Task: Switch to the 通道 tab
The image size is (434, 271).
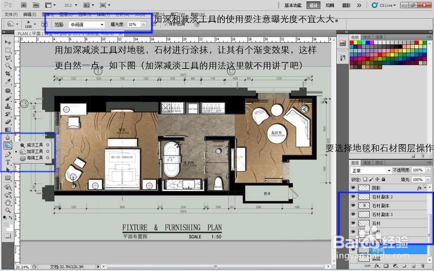Action: point(367,163)
